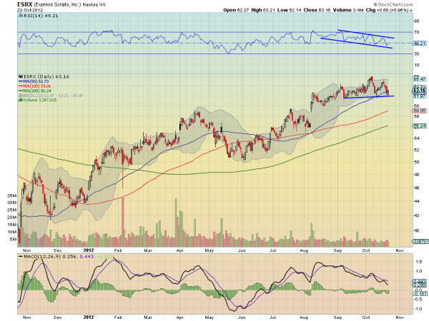Select the MA(100) 59.06 legend entry

click(x=36, y=86)
